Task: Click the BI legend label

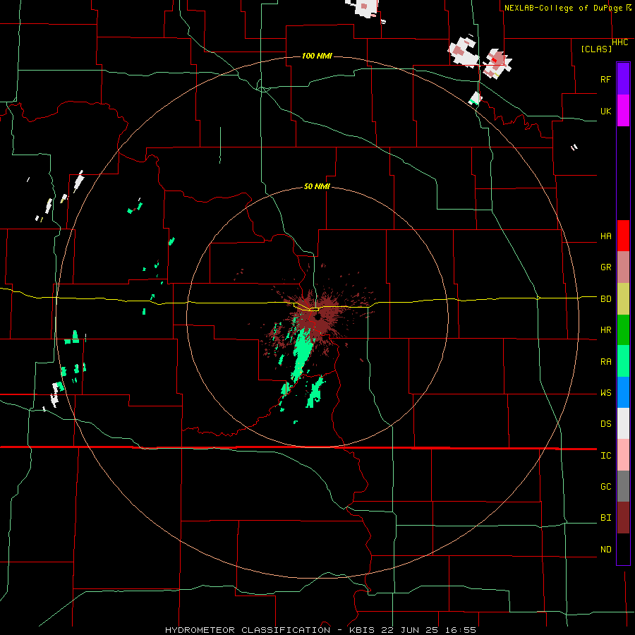Action: pos(605,518)
